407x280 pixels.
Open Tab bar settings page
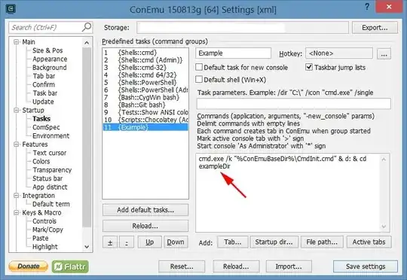44,76
